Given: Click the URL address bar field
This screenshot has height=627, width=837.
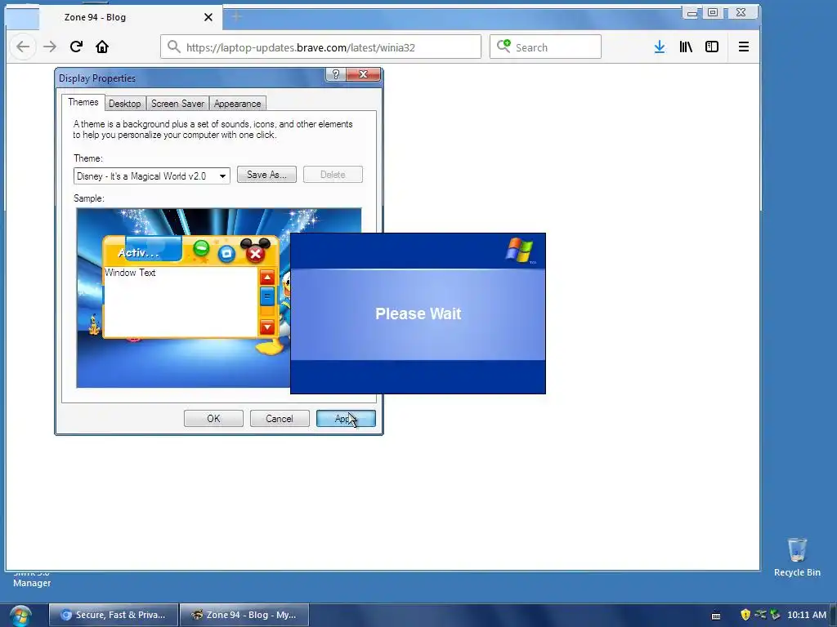Looking at the screenshot, I should (x=320, y=47).
